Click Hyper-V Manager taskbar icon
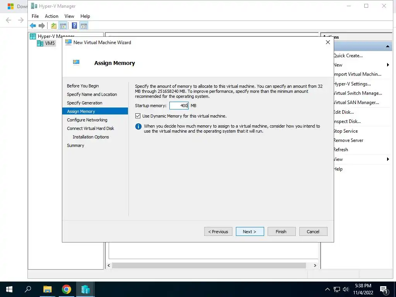 [x=85, y=289]
